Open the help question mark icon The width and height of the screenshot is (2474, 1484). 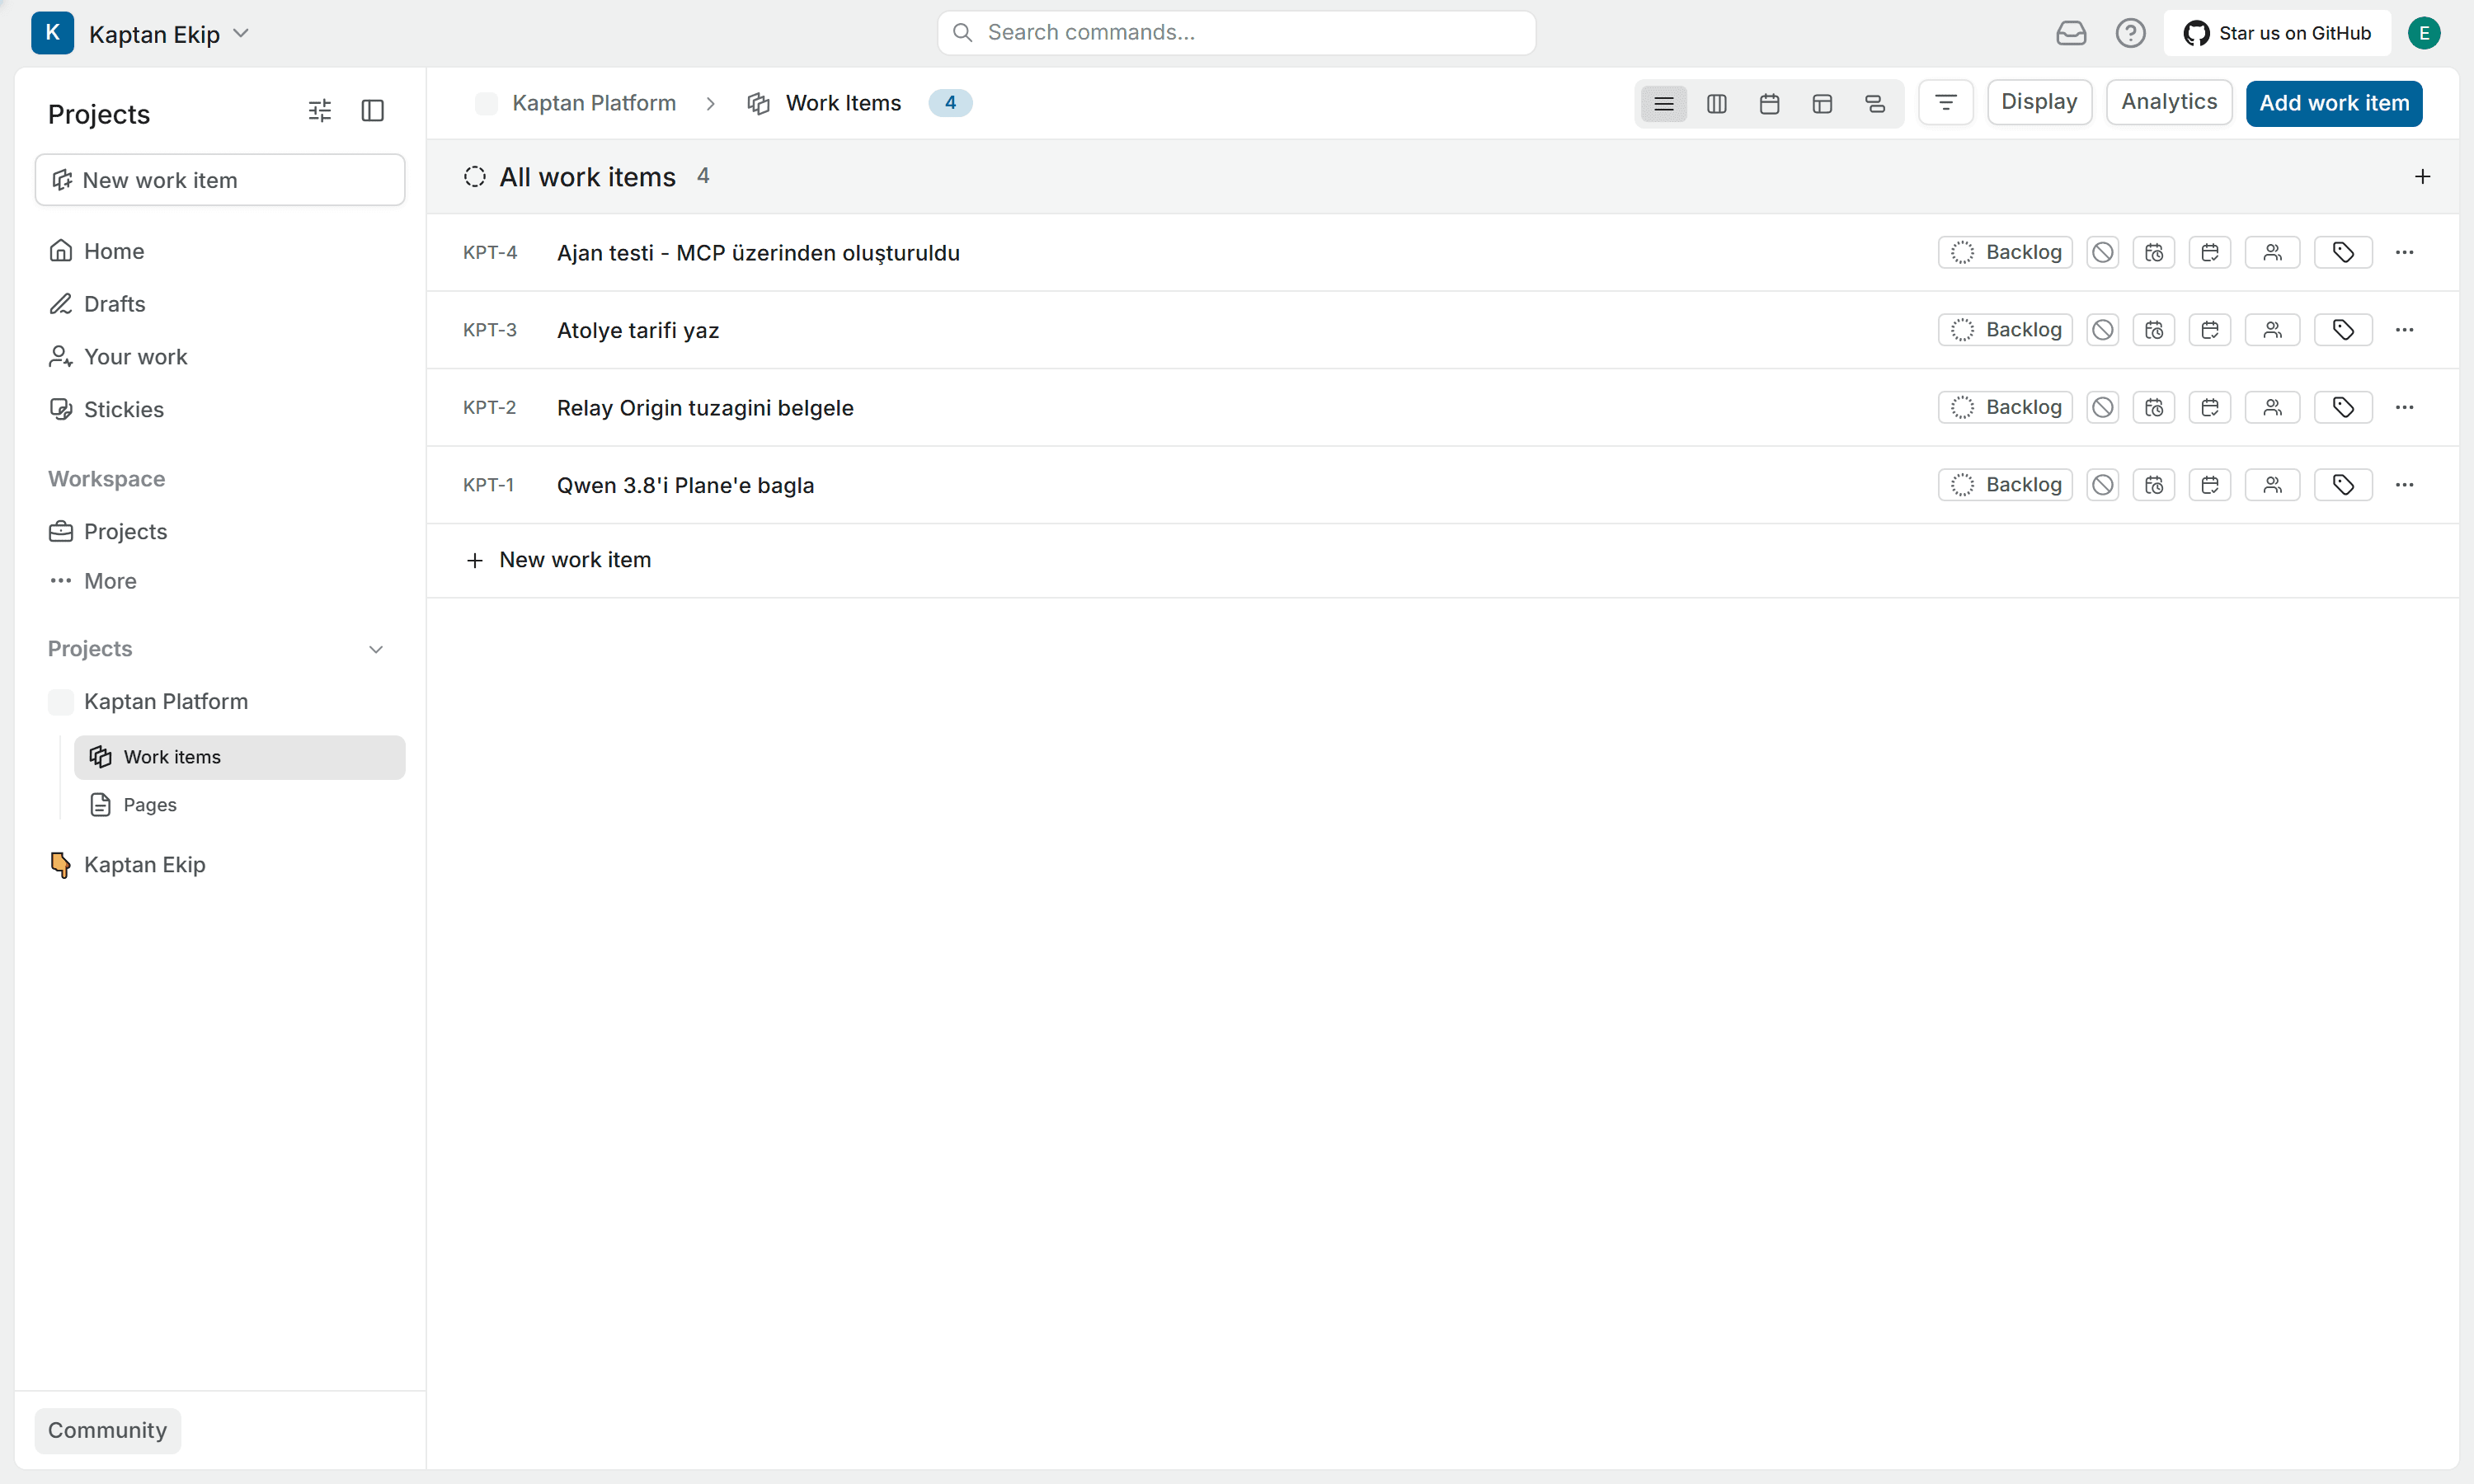pos(2130,33)
